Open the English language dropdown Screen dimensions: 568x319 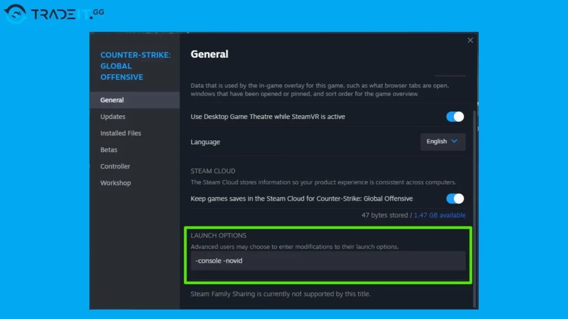tap(442, 142)
